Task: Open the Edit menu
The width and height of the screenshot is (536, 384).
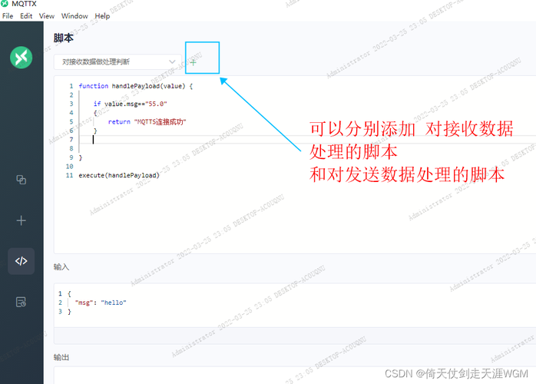Action: click(x=26, y=16)
